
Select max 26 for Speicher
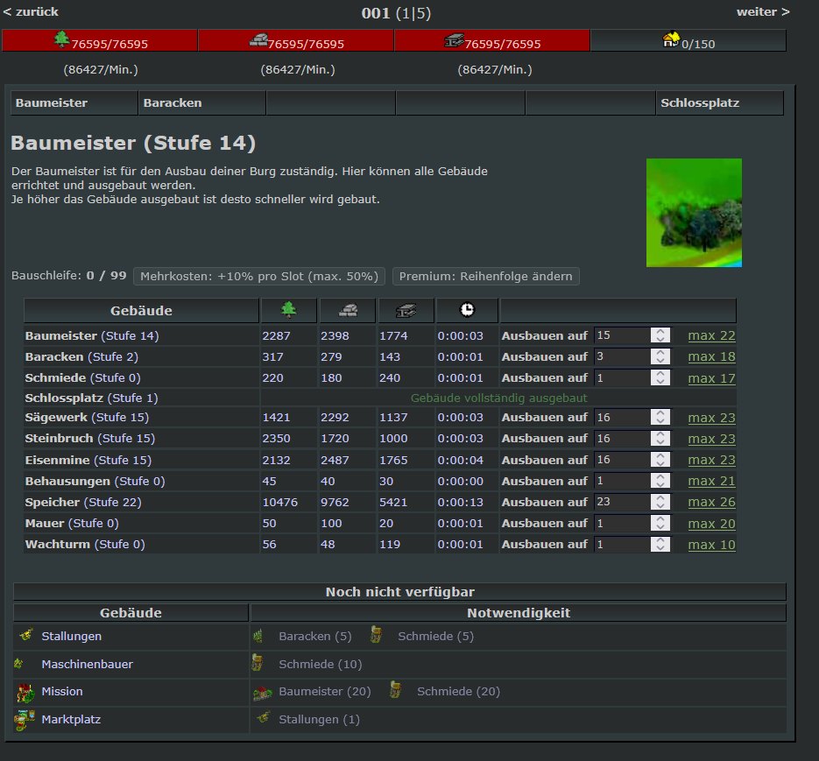[711, 502]
